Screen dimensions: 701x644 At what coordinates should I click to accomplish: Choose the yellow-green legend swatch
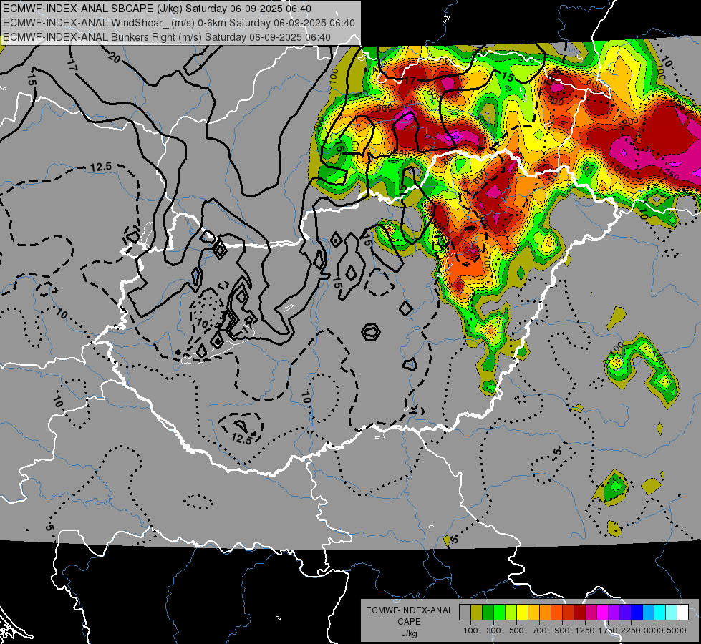[511, 612]
